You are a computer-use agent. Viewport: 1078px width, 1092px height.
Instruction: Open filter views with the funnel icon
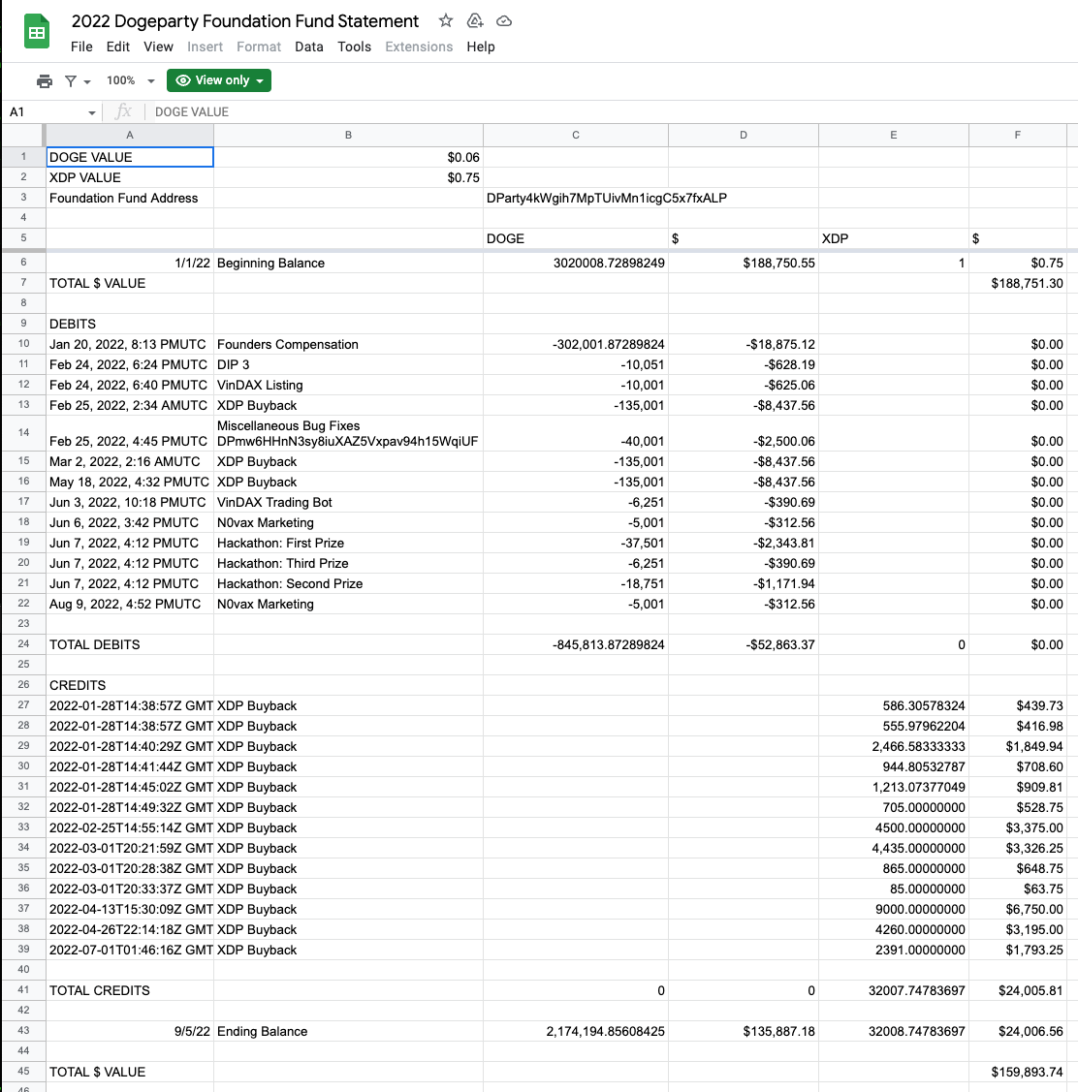pos(71,80)
